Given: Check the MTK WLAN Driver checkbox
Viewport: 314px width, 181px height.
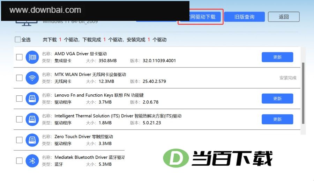Looking at the screenshot, I should (x=19, y=78).
